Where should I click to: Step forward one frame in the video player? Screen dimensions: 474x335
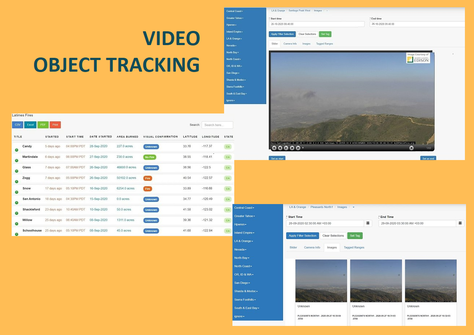(292, 148)
